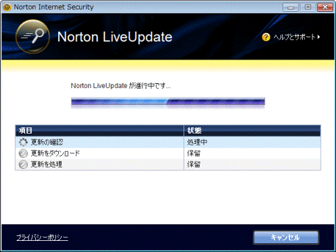Viewport: 336px width, 252px height.
Task: Click the Norton globe icon in title bar
Action: pos(7,7)
